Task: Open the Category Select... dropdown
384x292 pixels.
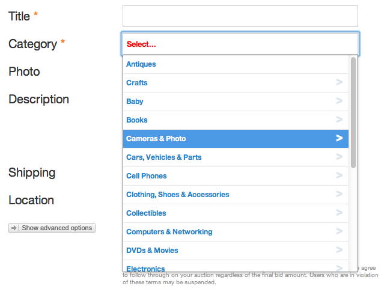Action: (240, 44)
